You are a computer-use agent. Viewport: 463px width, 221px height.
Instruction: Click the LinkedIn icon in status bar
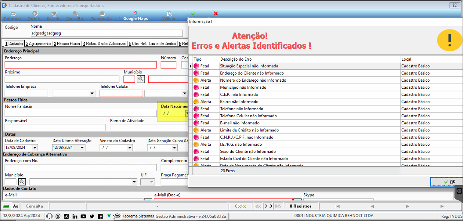[x=75, y=216]
